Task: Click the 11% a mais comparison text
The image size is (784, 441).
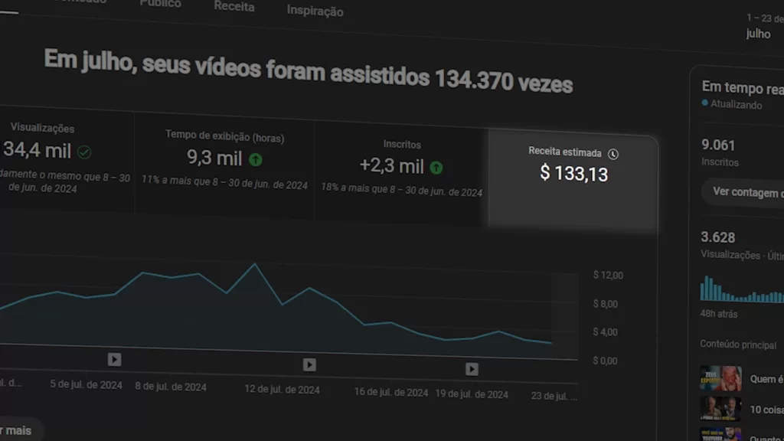Action: point(224,182)
